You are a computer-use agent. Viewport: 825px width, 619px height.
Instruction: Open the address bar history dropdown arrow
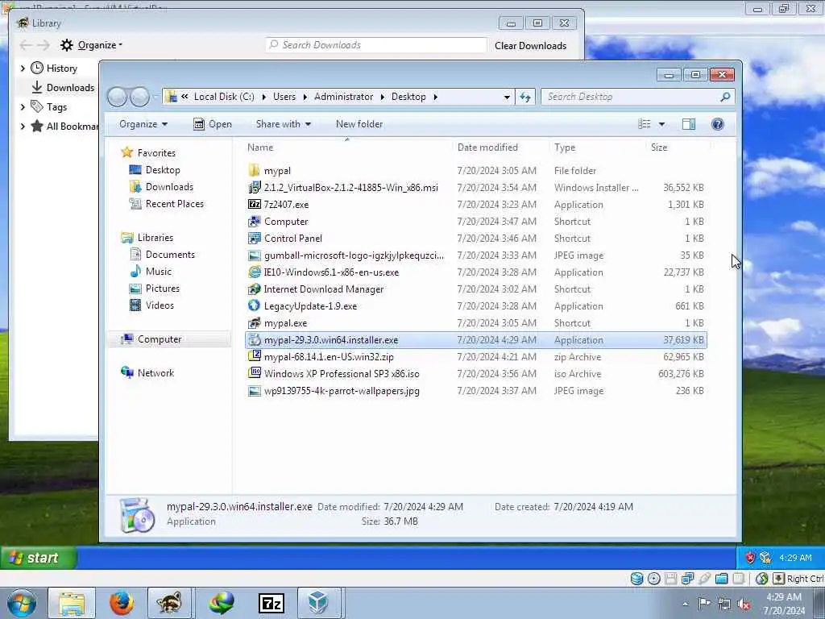click(x=507, y=97)
